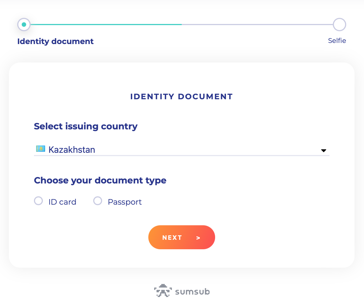Viewport: 364px width, 300px height.
Task: Click the sumsub robot logo icon
Action: [163, 291]
